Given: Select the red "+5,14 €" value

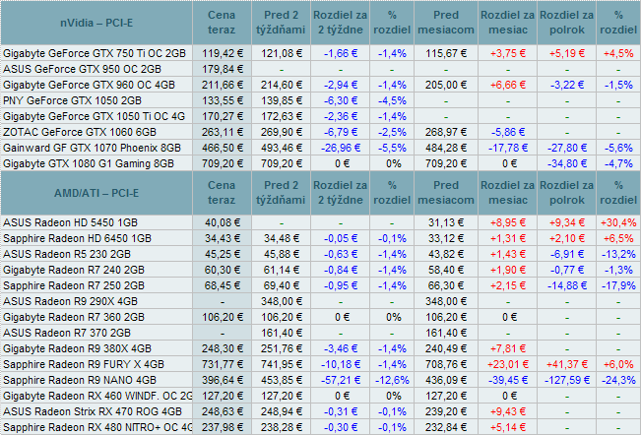Looking at the screenshot, I should [508, 427].
